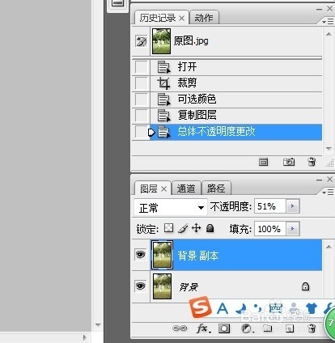Enable lock position move icon
The width and height of the screenshot is (335, 343).
pos(197,228)
